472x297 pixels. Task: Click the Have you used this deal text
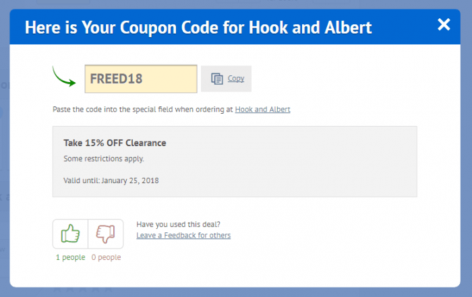pos(178,224)
